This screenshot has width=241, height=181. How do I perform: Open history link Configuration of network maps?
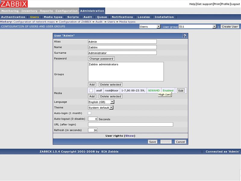click(x=34, y=22)
